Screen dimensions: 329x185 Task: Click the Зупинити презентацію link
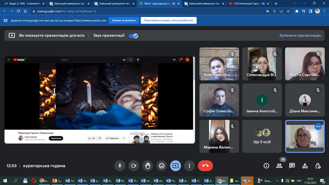point(300,35)
